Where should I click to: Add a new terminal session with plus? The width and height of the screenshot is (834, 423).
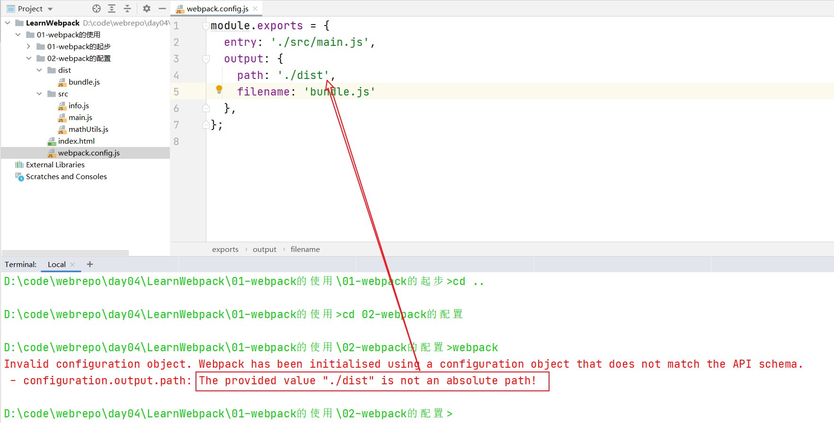(90, 264)
